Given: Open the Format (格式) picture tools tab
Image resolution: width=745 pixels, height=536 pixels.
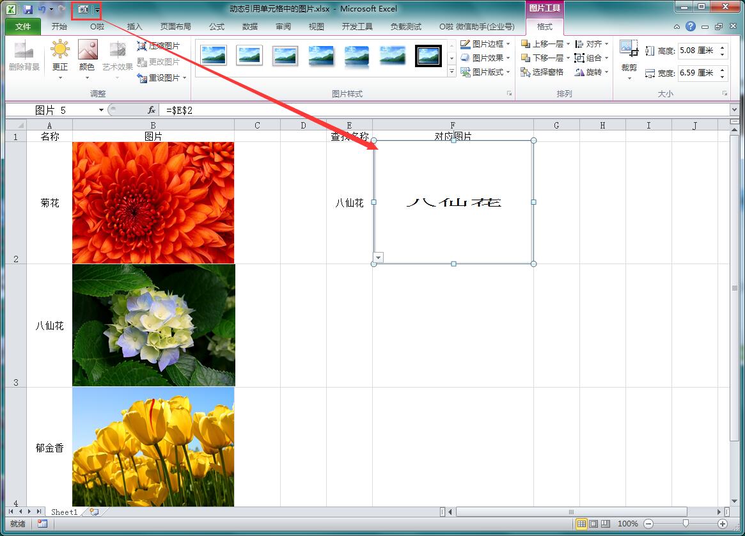Looking at the screenshot, I should click(x=544, y=27).
